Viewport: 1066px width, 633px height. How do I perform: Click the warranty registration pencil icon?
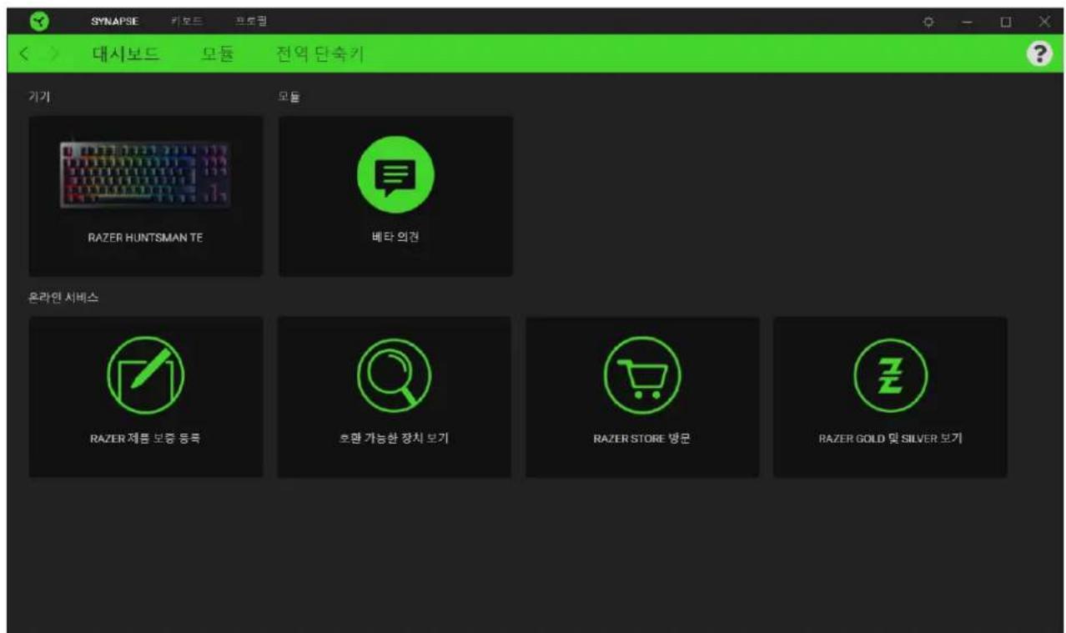145,376
